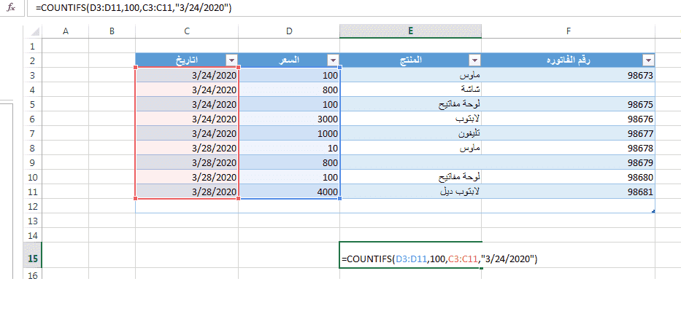Screen dimensions: 681x335
Task: Click invoice number cell 98675
Action: pyautogui.click(x=568, y=104)
